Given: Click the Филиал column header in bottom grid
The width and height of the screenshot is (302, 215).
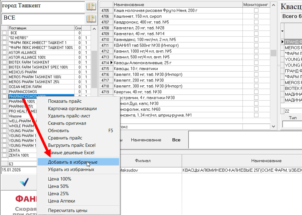Looking at the screenshot, I should [143, 160].
